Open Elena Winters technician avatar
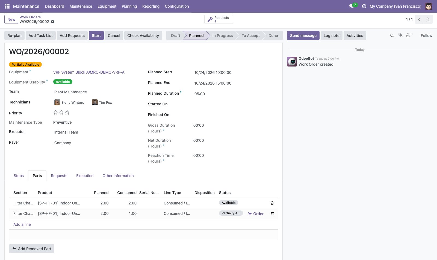 coord(57,102)
